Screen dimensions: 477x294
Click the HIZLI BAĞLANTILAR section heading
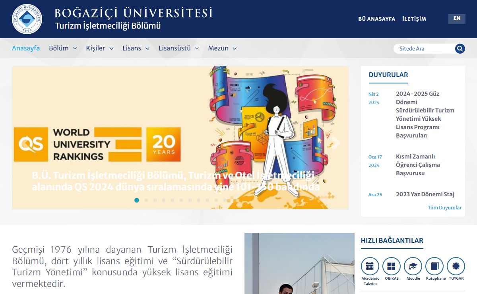(392, 240)
